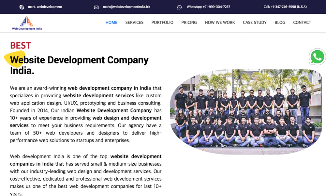This screenshot has height=196, width=326.
Task: Go to the HOME menu item
Action: [111, 23]
